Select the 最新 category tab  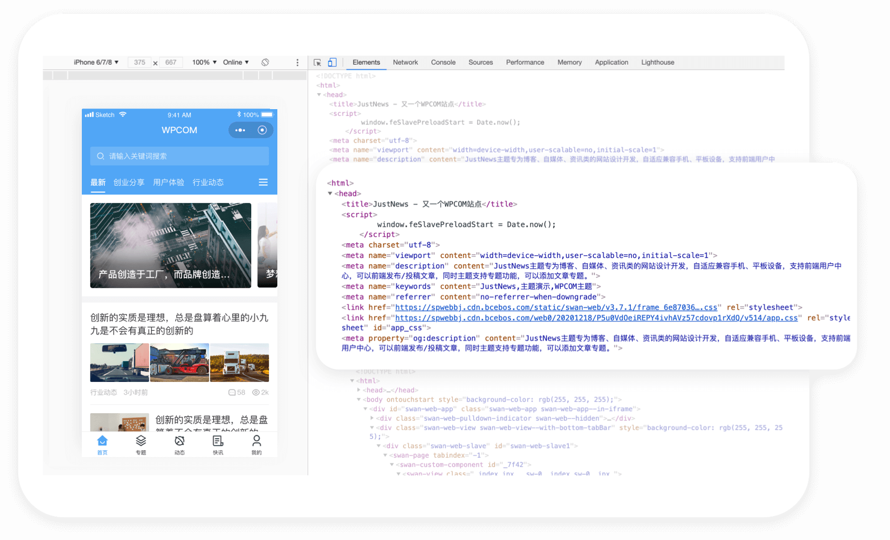coord(98,182)
